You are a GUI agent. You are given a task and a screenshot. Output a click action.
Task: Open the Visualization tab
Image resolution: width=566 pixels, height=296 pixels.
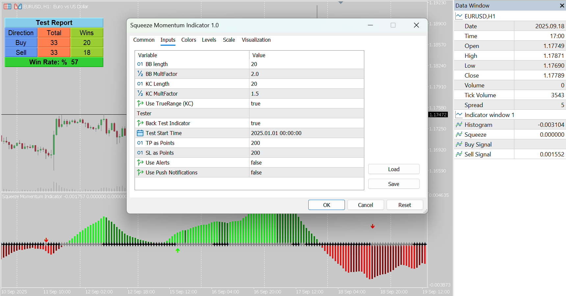pos(256,40)
